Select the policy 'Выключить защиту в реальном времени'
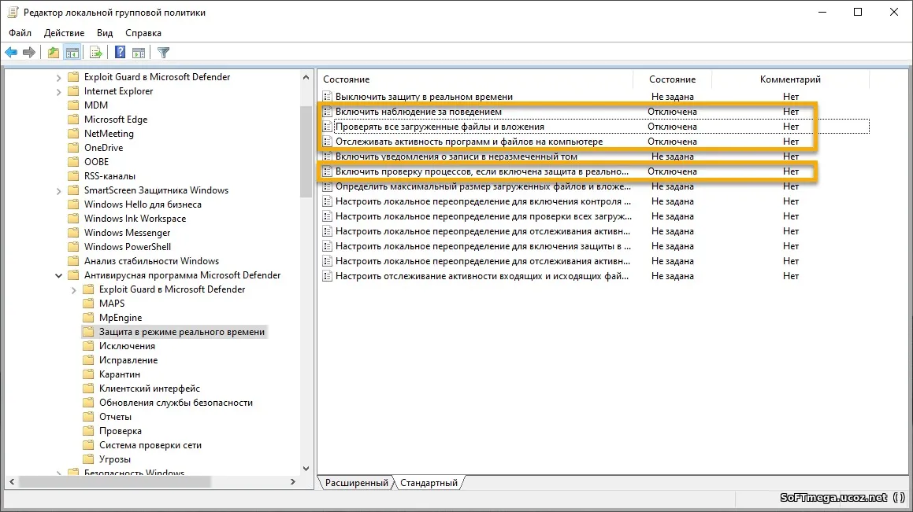Viewport: 913px width, 512px height. click(x=425, y=96)
